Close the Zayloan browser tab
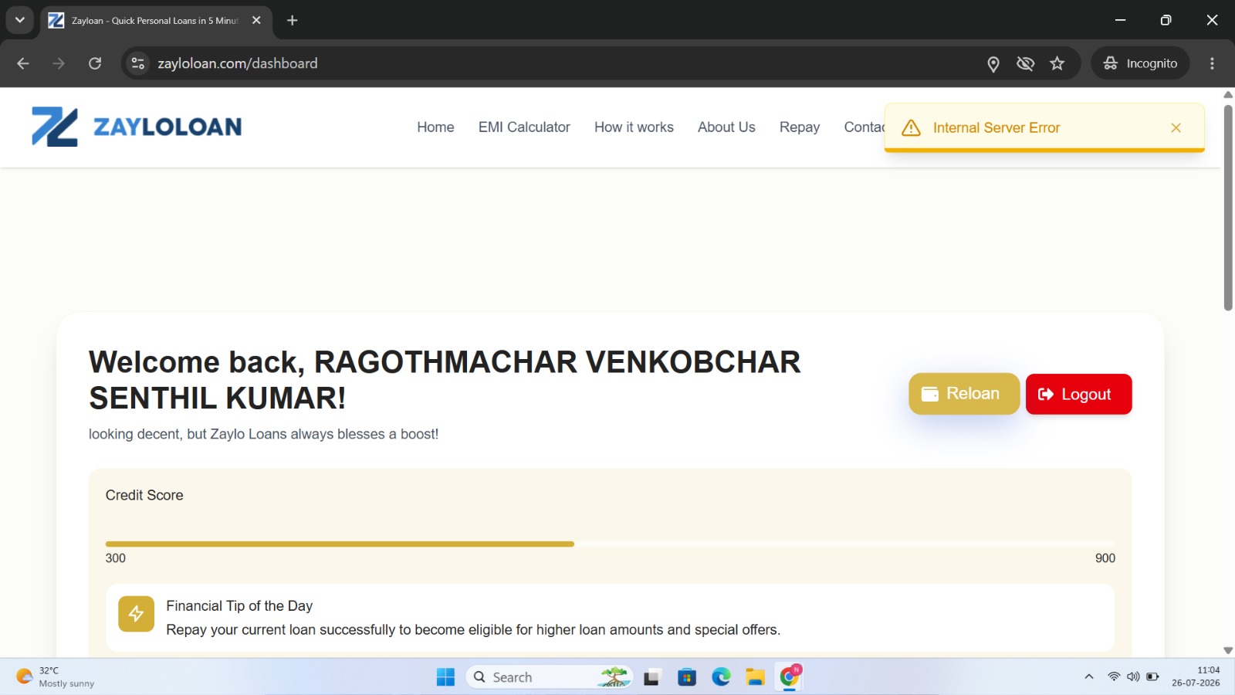This screenshot has height=695, width=1235. [x=256, y=21]
